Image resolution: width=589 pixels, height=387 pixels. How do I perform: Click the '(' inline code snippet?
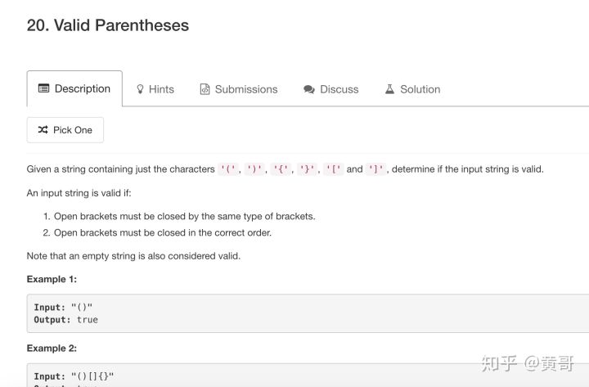pos(228,169)
